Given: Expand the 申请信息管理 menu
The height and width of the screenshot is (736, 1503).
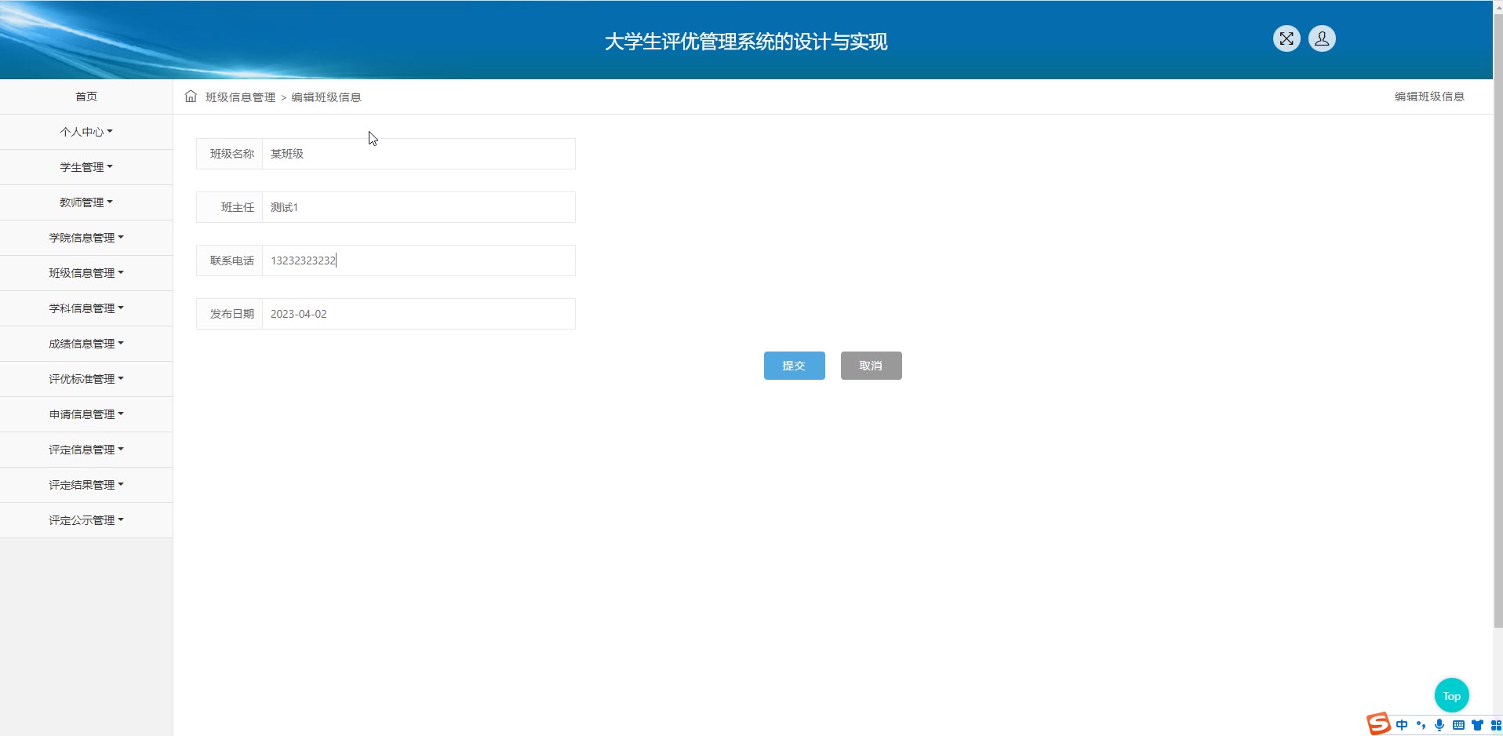Looking at the screenshot, I should coord(86,414).
